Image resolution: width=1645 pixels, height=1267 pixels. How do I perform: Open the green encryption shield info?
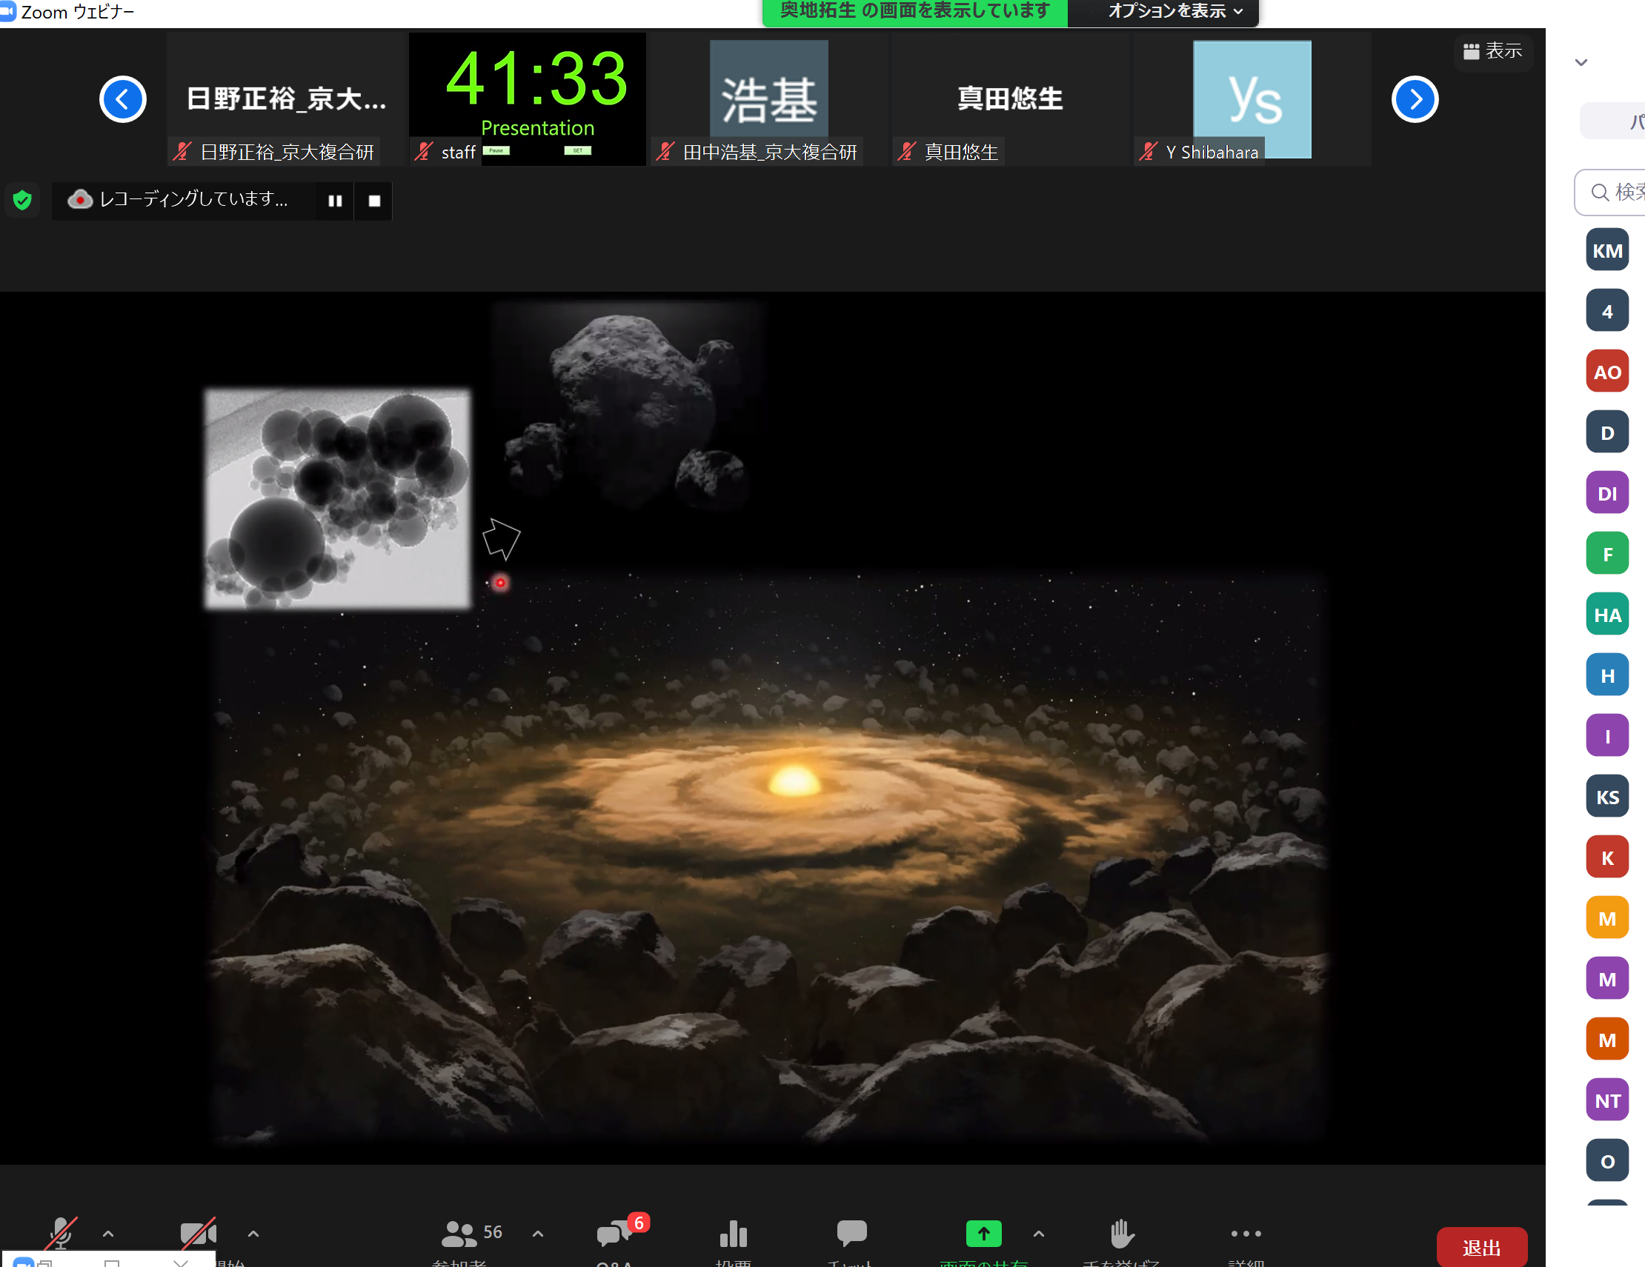click(22, 199)
